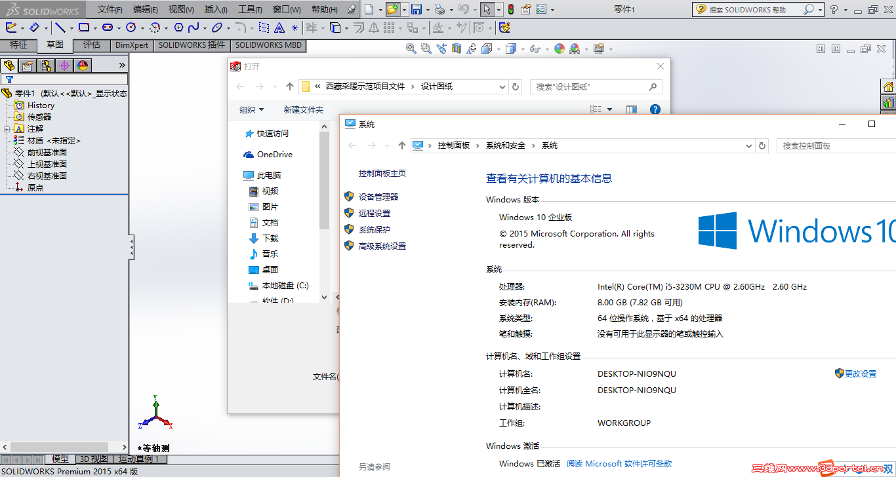Select the Straight Slot tool
Screen dimensions: 896x477
pyautogui.click(x=108, y=28)
